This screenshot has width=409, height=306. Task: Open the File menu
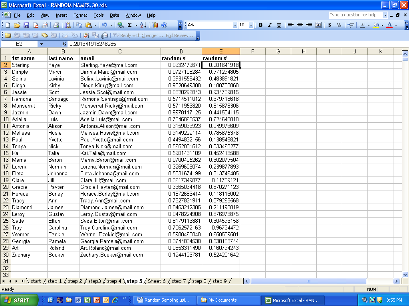[17, 15]
